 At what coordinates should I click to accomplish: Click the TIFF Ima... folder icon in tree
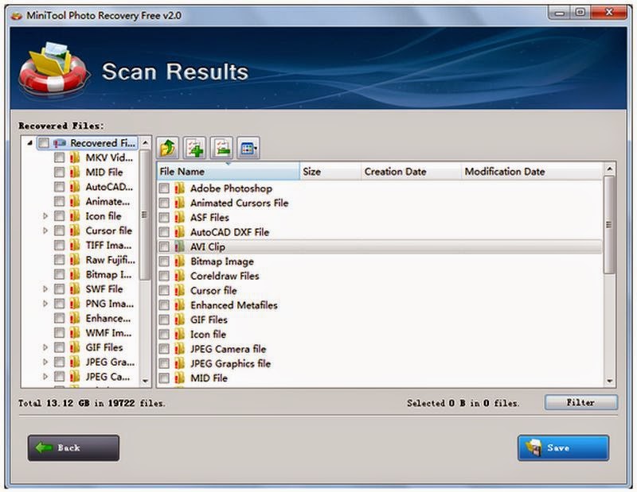(x=75, y=246)
